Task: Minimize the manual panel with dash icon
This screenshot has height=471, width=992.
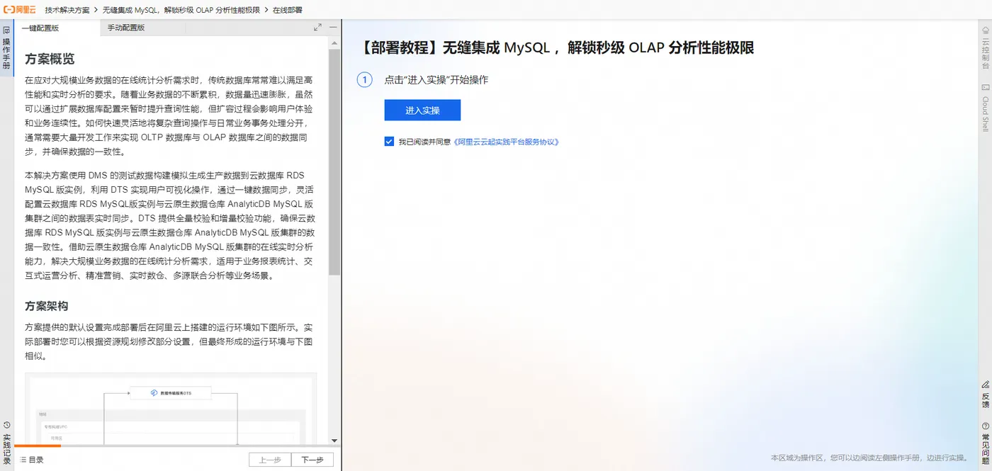Action: click(333, 28)
